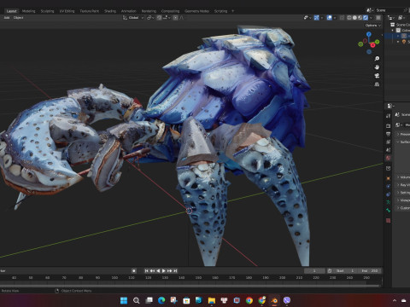Switch to the Texture Paint workspace tab
The width and height of the screenshot is (410, 307).
click(90, 11)
